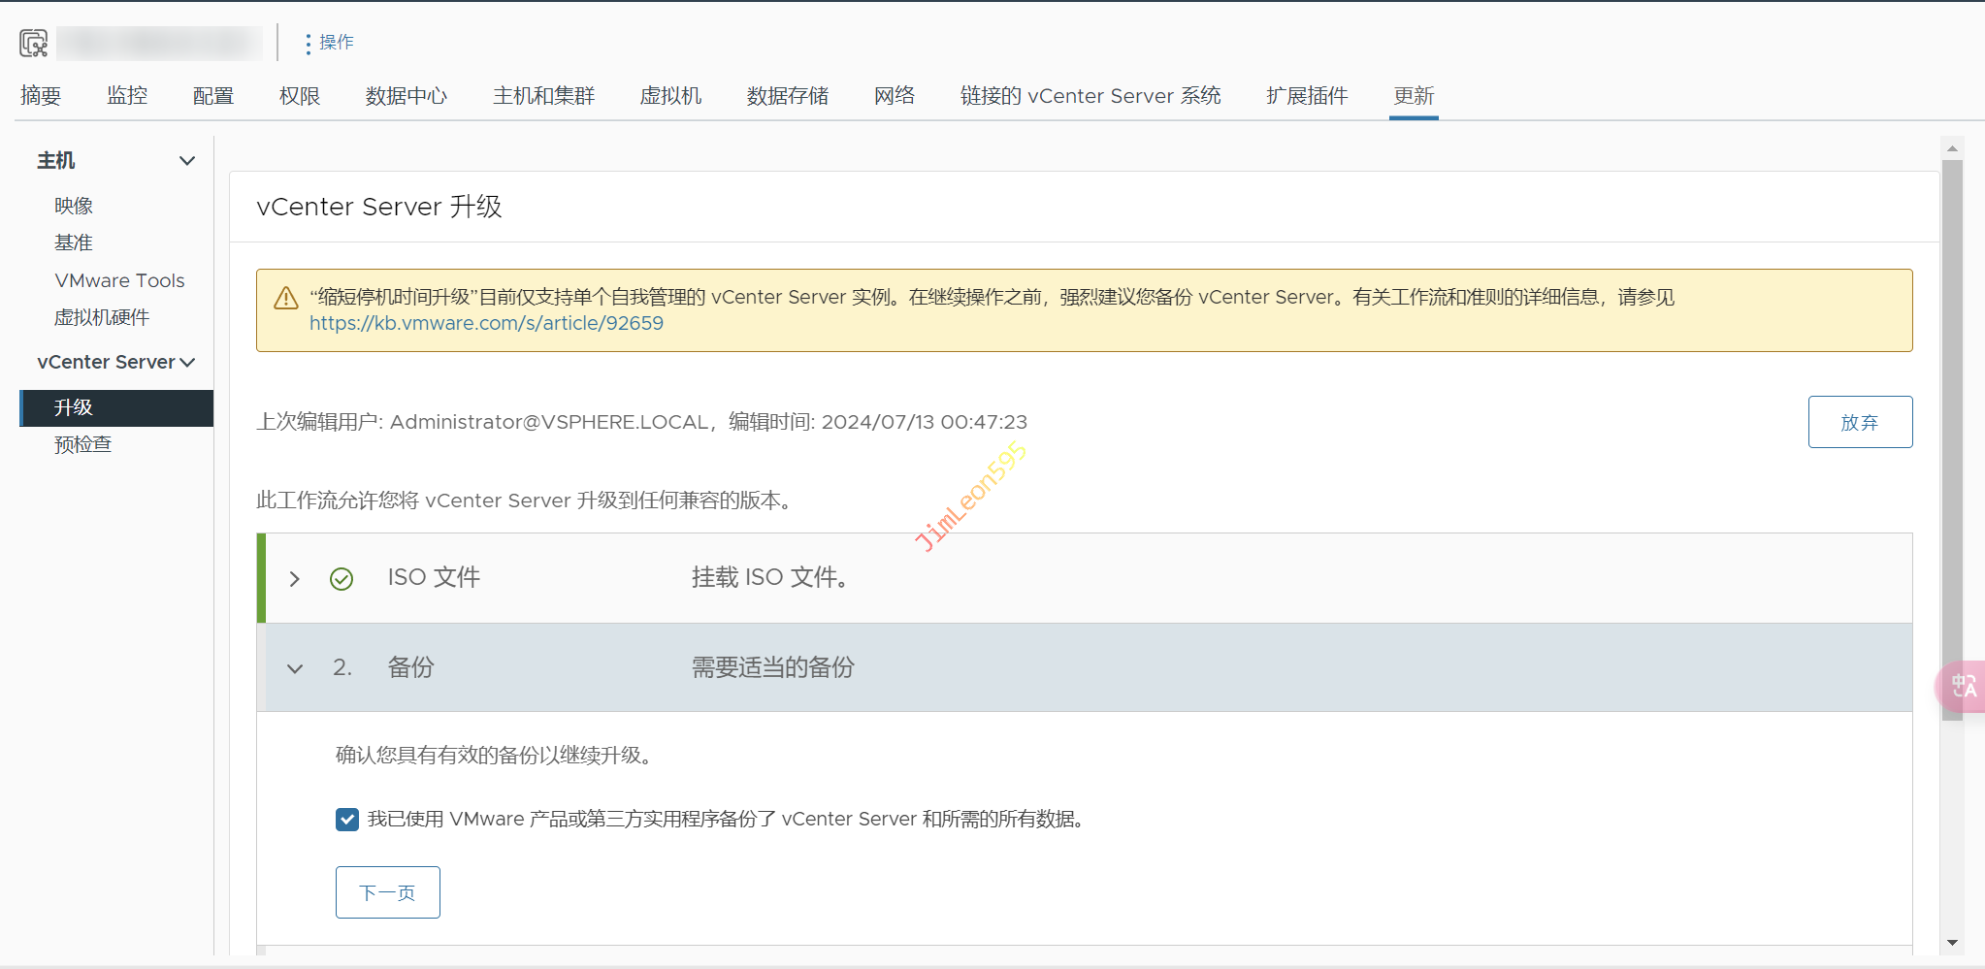Viewport: 1985px width, 969px height.
Task: Click the green ISO 文件 completed checkmark
Action: [x=342, y=579]
